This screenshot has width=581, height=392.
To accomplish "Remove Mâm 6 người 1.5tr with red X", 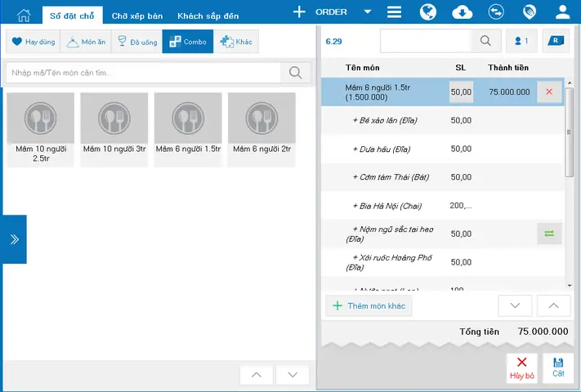I will click(x=549, y=91).
